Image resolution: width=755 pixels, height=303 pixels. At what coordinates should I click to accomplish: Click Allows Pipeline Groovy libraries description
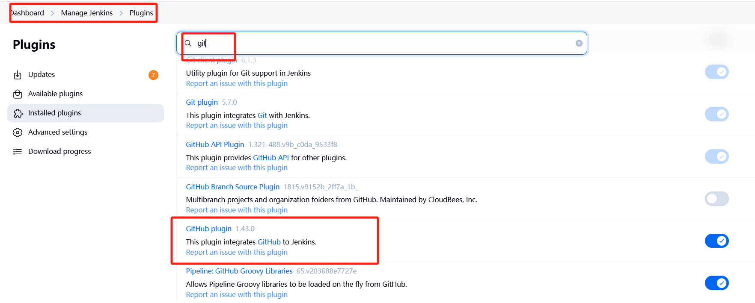coord(296,284)
